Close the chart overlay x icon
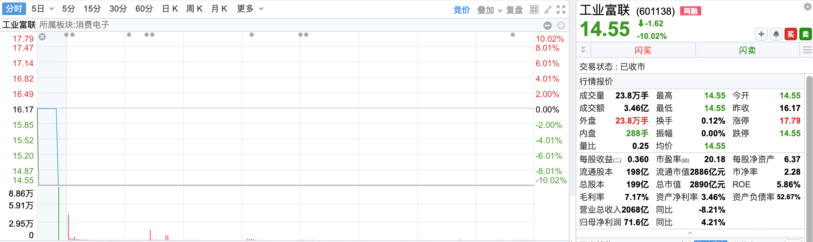This screenshot has height=242, width=813. (42, 37)
